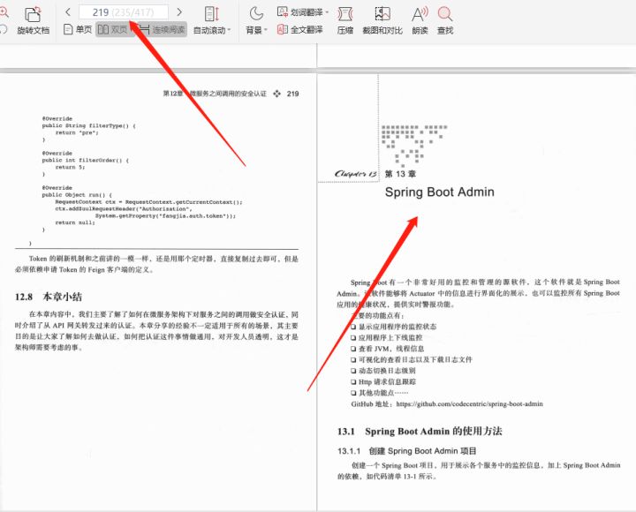Screen dimensions: 636x512
Task: Open the background (背景) dropdown
Action: (x=256, y=30)
